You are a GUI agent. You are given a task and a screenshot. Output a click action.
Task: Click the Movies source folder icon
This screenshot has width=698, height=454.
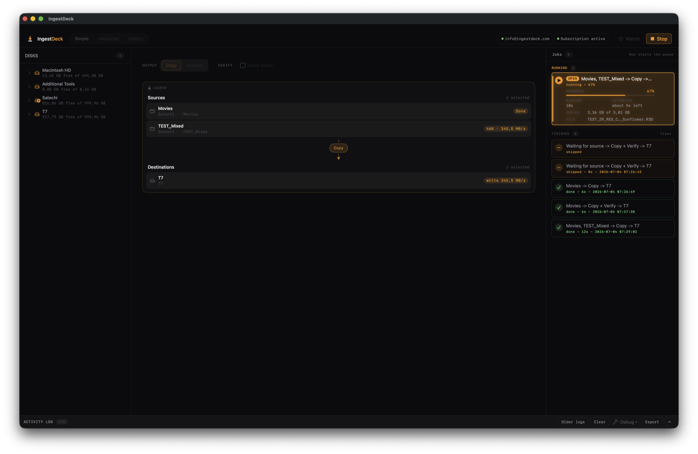[152, 111]
